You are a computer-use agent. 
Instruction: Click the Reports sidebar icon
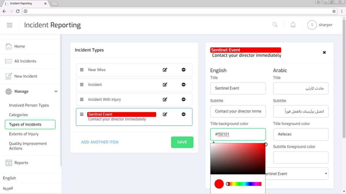(9, 163)
